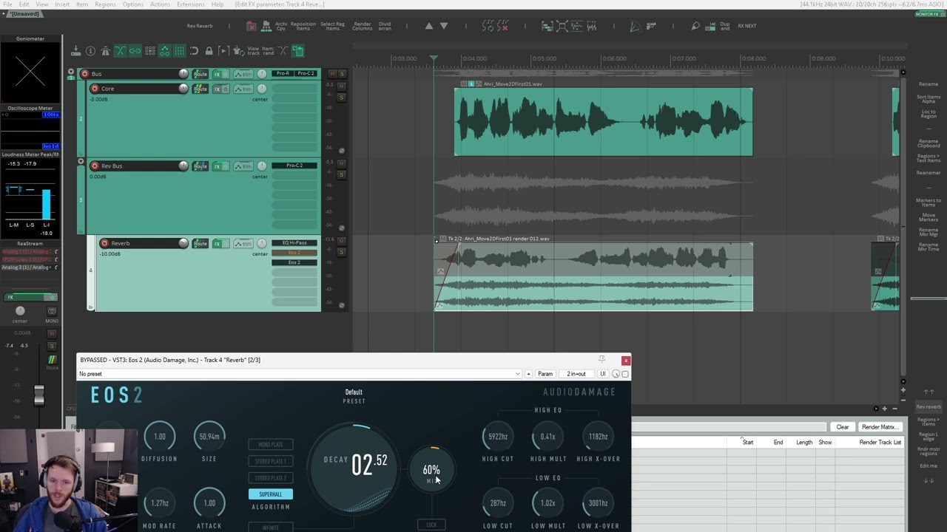Viewport: 947px width, 532px height.
Task: Click the UI button in Eos 2 window
Action: click(x=603, y=374)
